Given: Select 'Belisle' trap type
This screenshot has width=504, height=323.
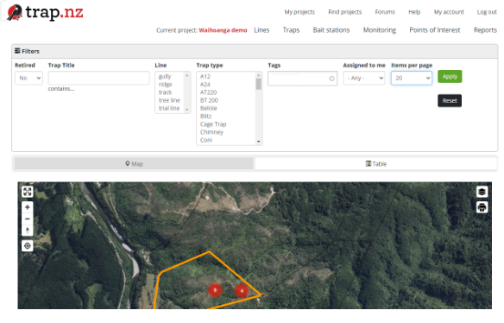Looking at the screenshot, I should 209,108.
